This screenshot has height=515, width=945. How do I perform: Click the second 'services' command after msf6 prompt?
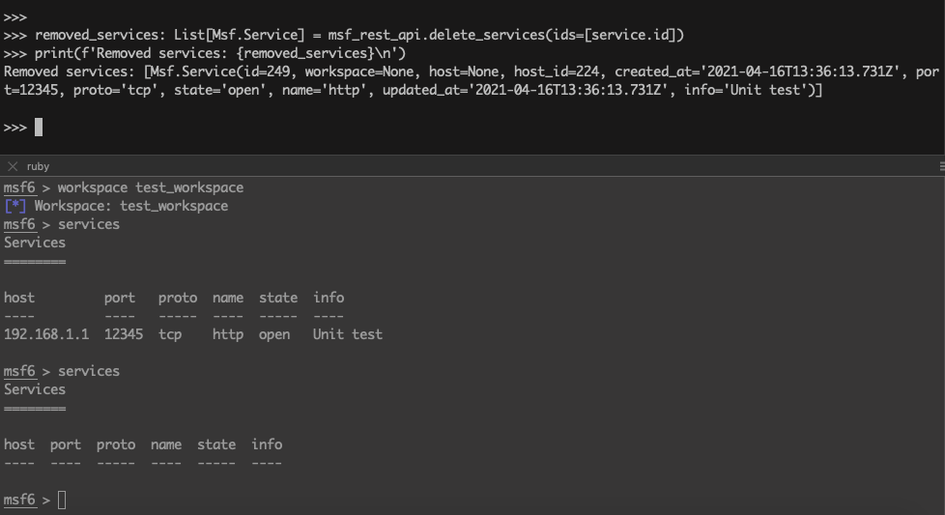[89, 371]
